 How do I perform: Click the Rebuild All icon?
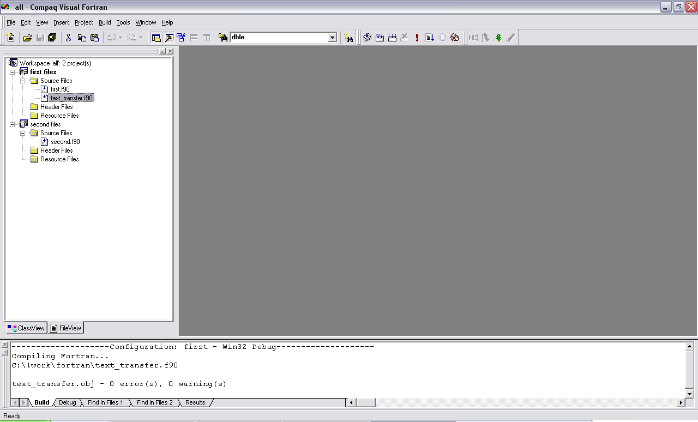coord(392,38)
